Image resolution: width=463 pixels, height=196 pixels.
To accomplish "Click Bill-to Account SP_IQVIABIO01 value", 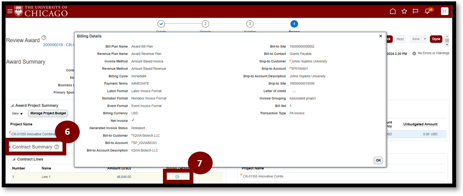I will click(145, 143).
